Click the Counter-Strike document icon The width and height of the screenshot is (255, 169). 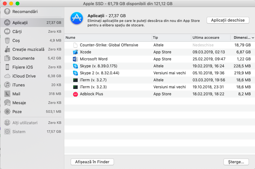tap(75, 45)
